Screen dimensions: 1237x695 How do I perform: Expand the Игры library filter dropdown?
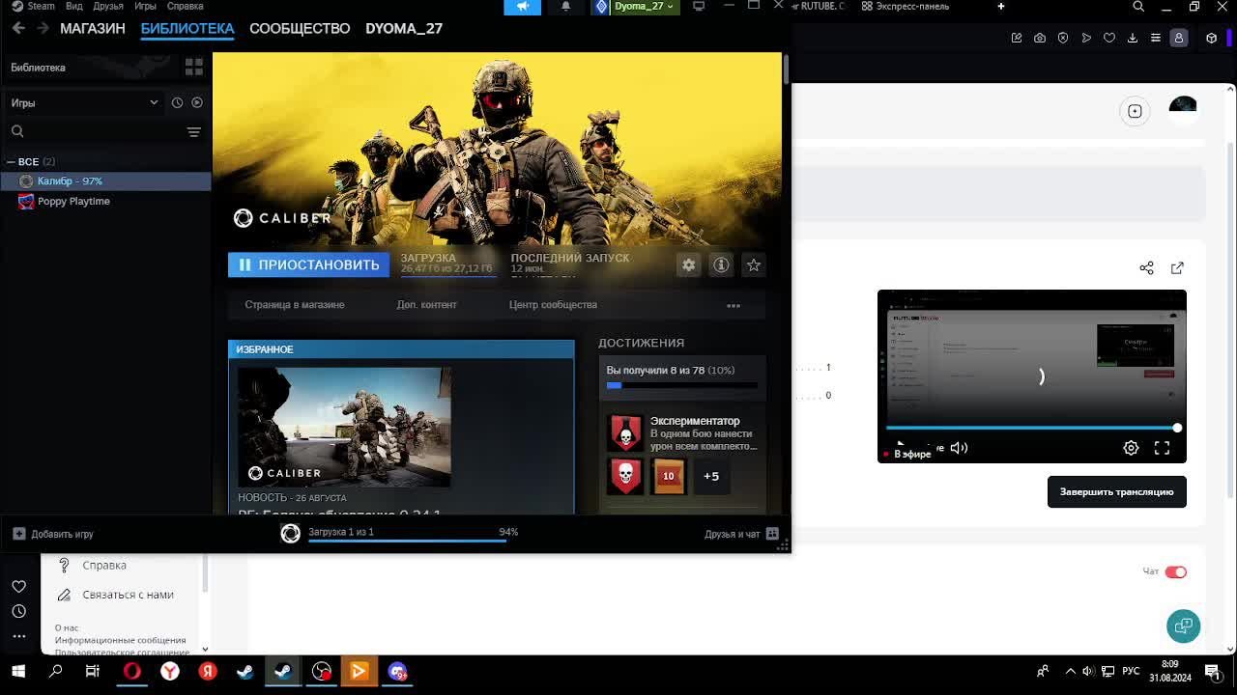(85, 102)
